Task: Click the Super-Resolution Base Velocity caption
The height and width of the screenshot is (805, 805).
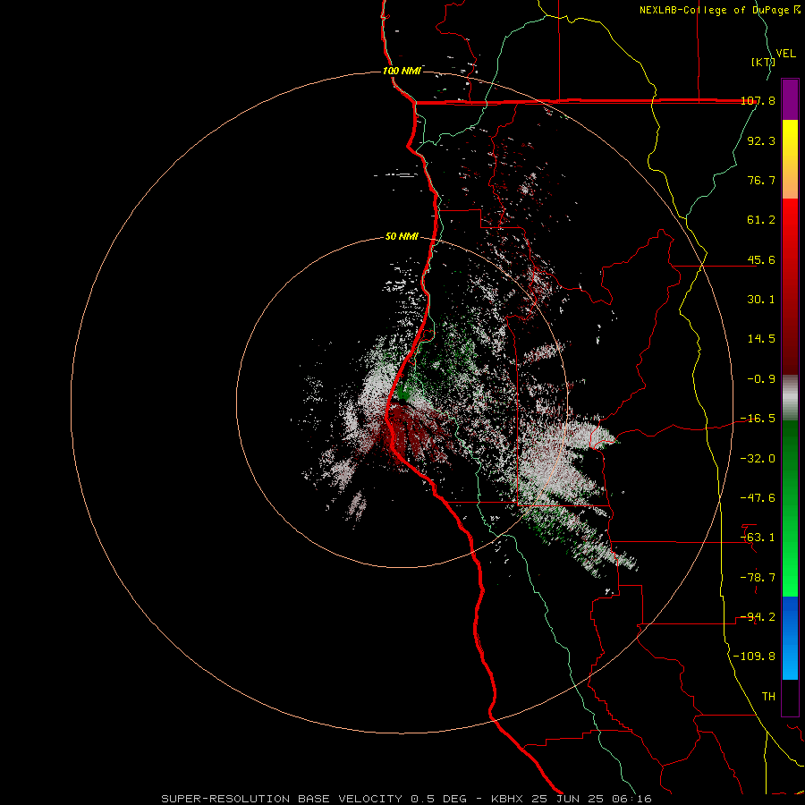Action: tap(407, 799)
